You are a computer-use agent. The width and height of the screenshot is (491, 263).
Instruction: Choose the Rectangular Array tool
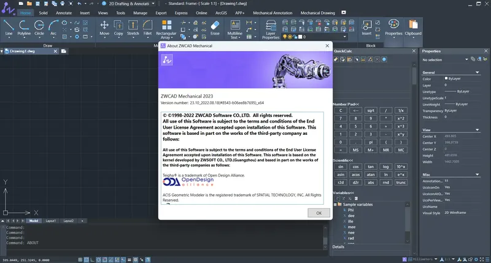166,29
